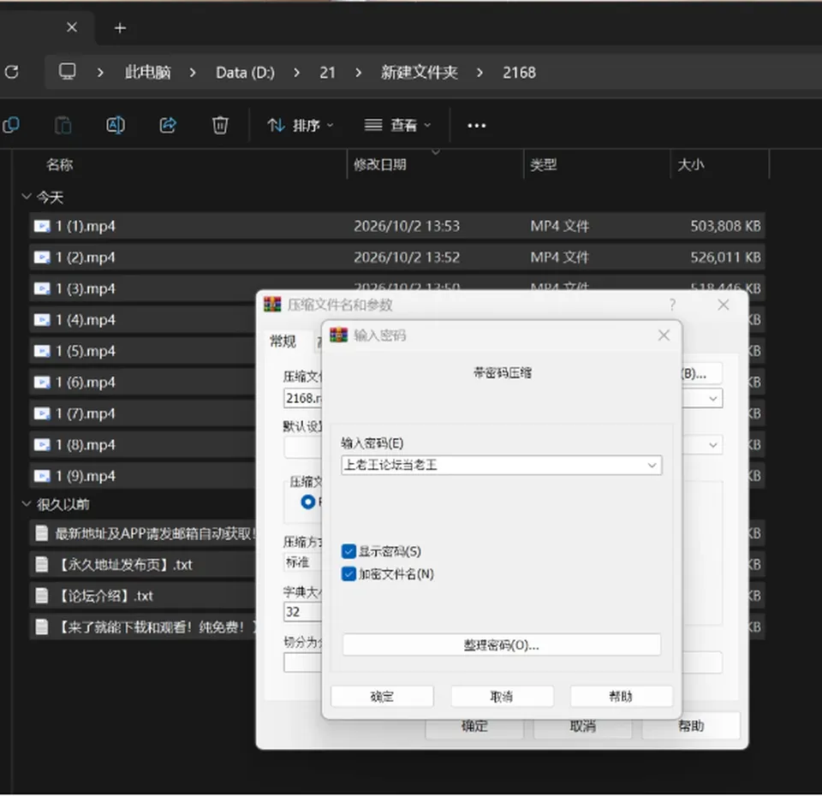Click the This PC monitor icon in address bar
This screenshot has height=796, width=822.
tap(67, 71)
